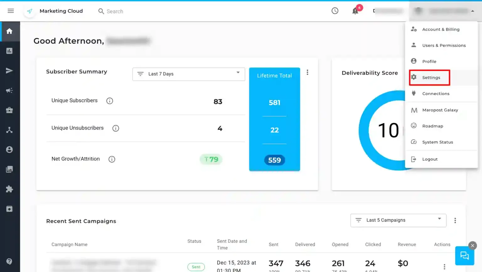Click the puzzle piece integrations icon

(x=9, y=189)
